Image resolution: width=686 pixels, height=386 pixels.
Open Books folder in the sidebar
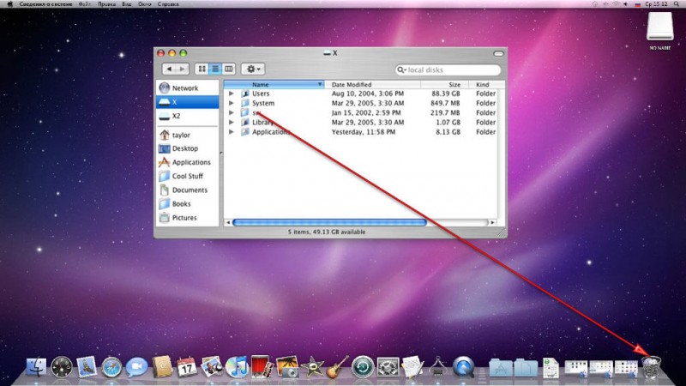point(187,204)
